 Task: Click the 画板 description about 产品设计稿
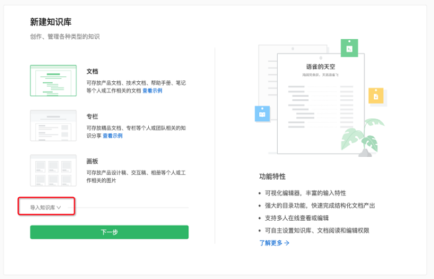(x=136, y=177)
